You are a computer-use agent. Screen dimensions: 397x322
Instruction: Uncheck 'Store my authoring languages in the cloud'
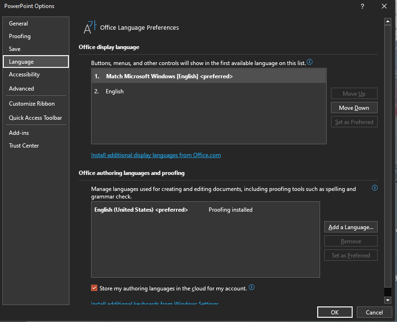(x=94, y=288)
